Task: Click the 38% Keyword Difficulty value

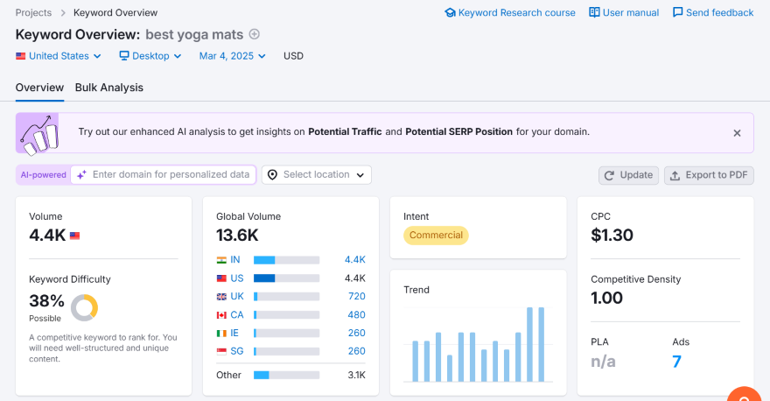Action: click(46, 301)
